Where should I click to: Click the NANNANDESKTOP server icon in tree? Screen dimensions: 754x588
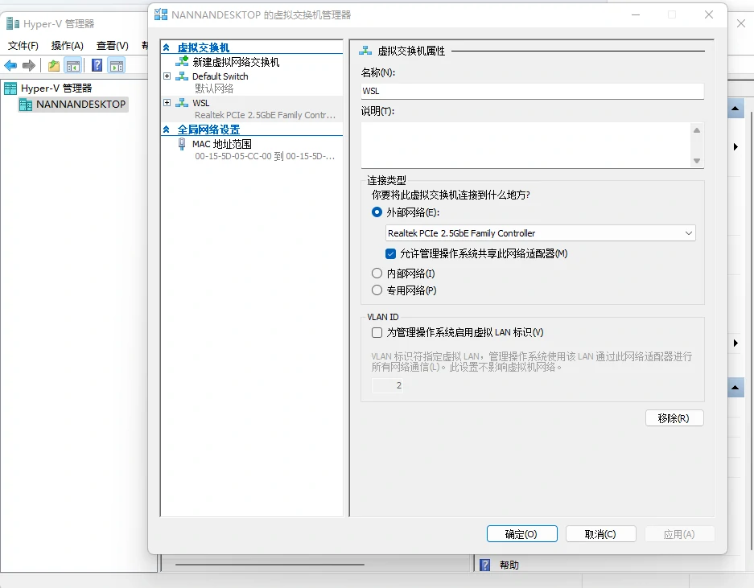(26, 105)
